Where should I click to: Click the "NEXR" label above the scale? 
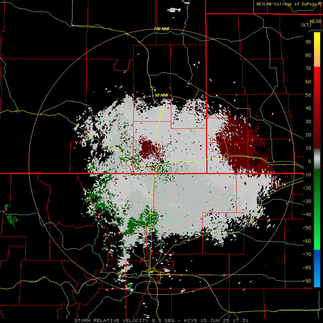(315, 22)
